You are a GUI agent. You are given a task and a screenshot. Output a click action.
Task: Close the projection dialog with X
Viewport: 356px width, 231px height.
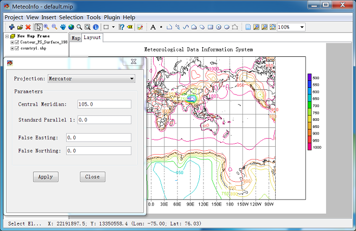pyautogui.click(x=133, y=61)
